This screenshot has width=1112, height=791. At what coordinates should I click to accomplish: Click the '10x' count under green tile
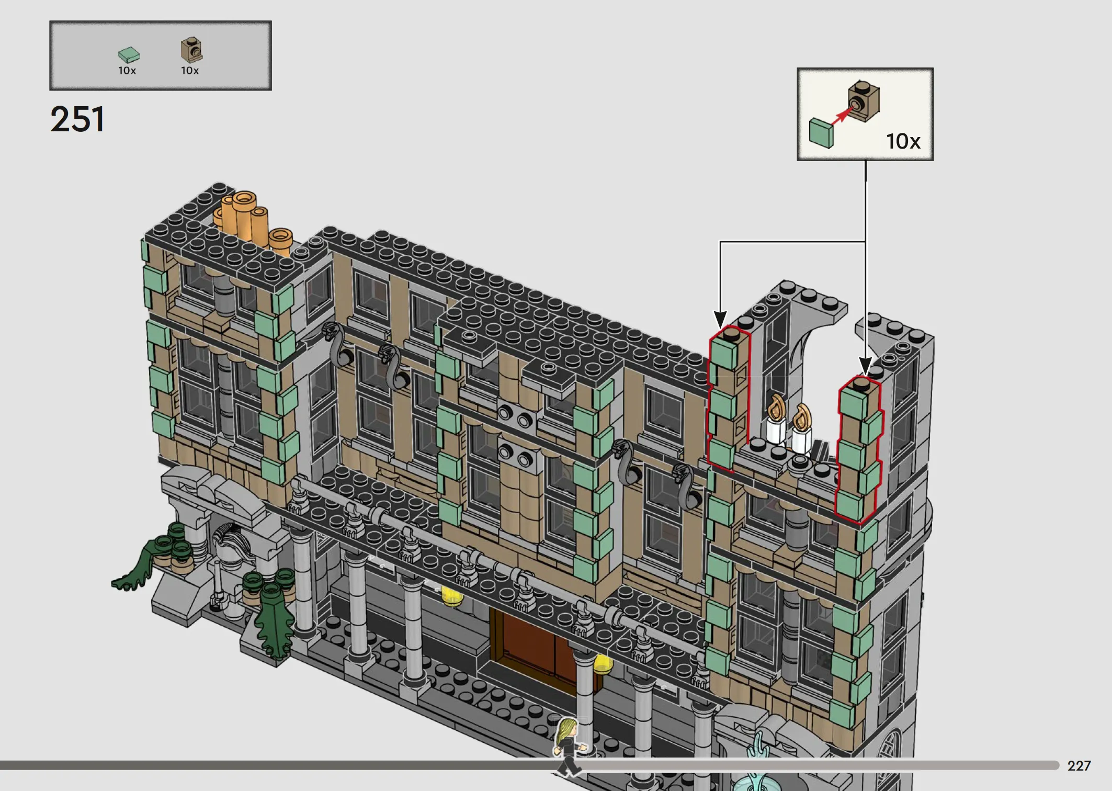[127, 71]
